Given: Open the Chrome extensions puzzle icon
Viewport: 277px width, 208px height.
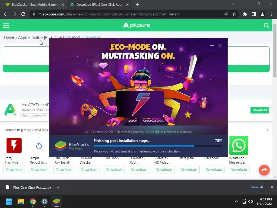Looking at the screenshot, I should 245,14.
